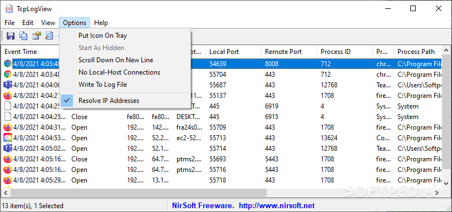Click local port cell 55718
Screen dimensions: 452x212
[218, 180]
